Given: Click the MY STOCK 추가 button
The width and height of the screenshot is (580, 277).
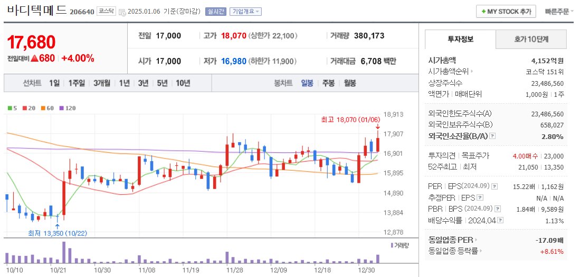Looking at the screenshot, I should [506, 12].
